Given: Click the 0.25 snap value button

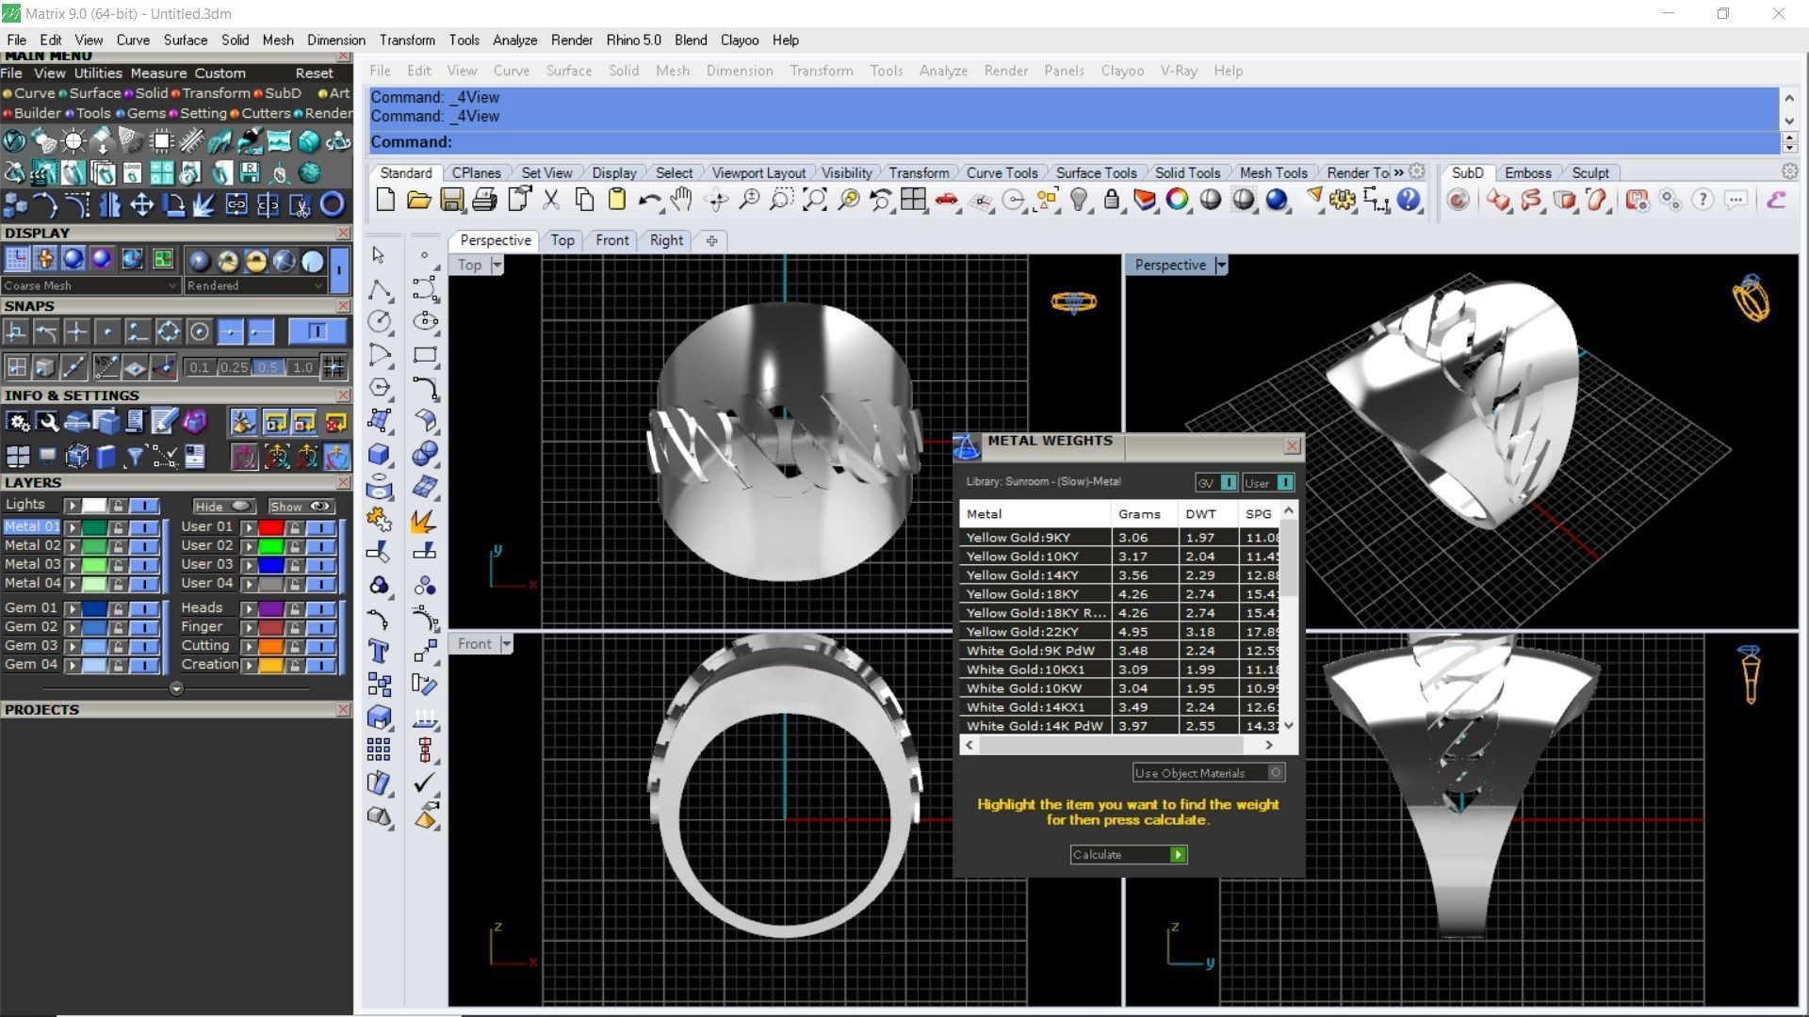Looking at the screenshot, I should coord(234,367).
